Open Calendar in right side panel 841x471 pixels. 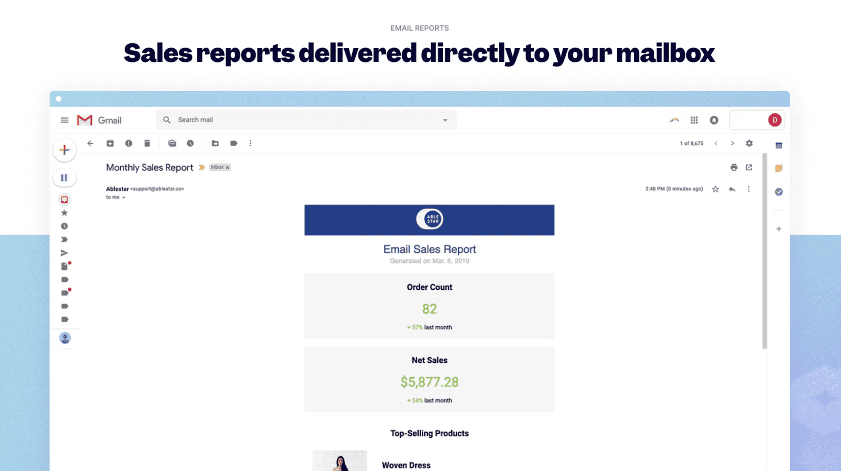(779, 145)
